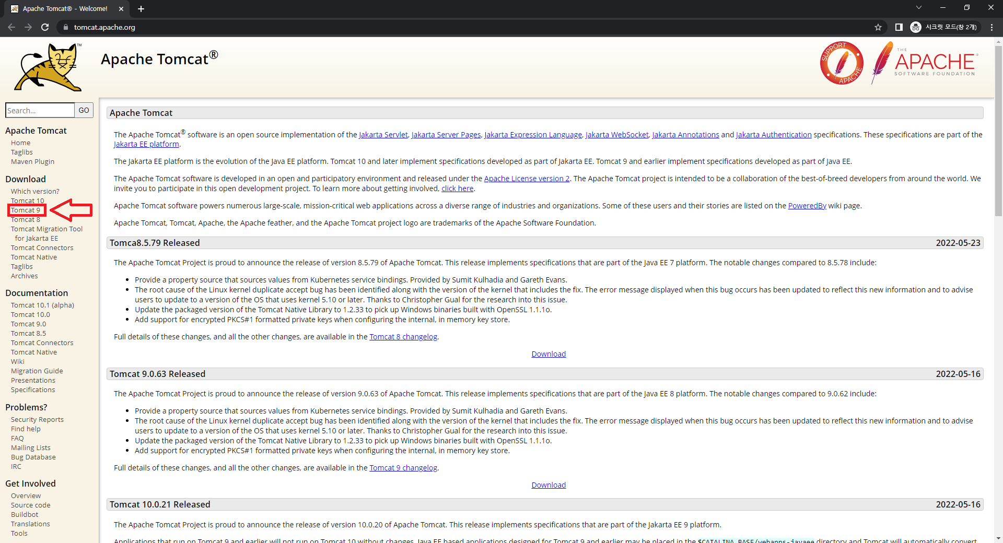This screenshot has width=1003, height=543.
Task: Open the Translations link
Action: [x=30, y=524]
